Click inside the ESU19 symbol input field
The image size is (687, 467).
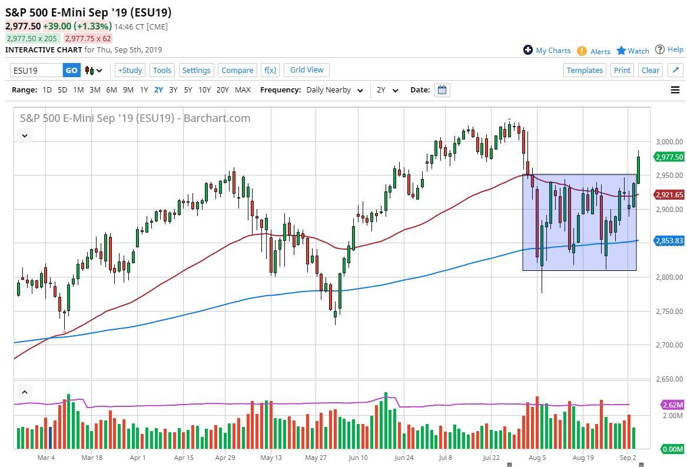tap(35, 69)
